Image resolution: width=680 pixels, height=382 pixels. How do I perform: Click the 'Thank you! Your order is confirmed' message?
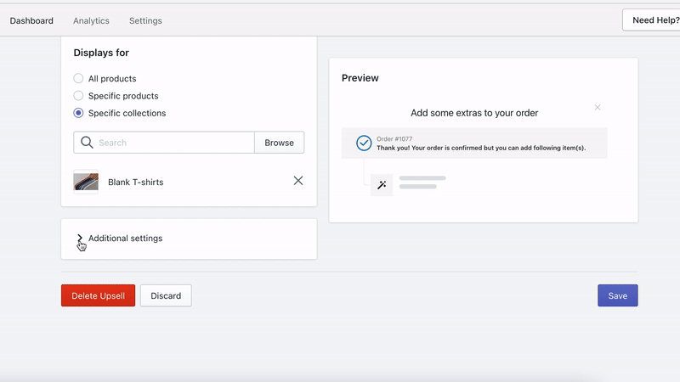point(481,148)
